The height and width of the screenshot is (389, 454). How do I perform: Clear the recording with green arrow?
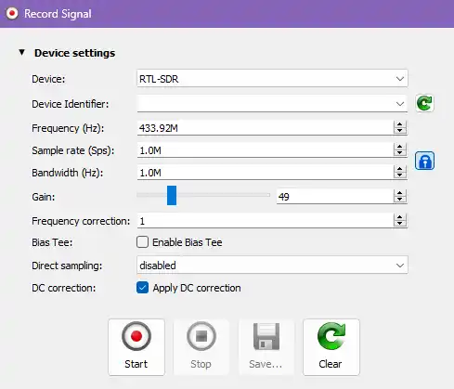click(x=331, y=347)
